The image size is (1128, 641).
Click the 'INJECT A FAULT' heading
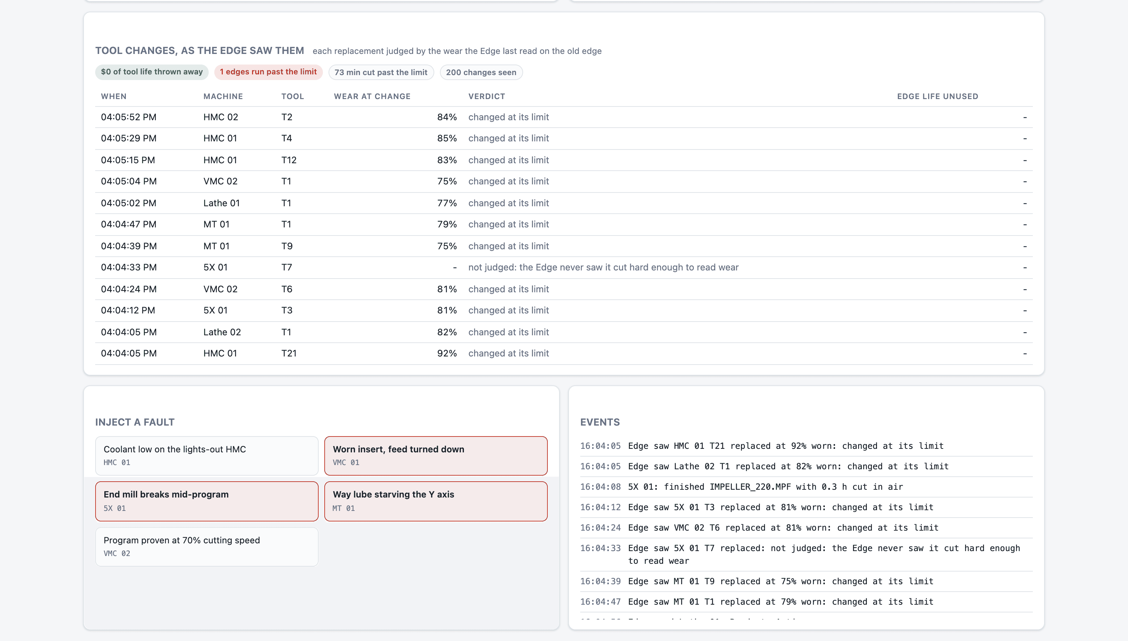(x=135, y=422)
